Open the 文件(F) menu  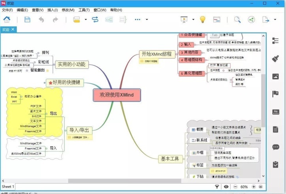coord(7,10)
